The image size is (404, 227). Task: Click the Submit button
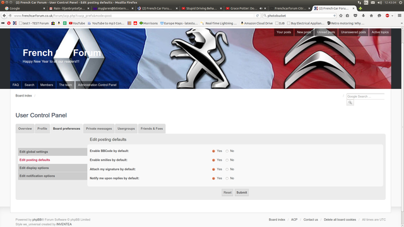pyautogui.click(x=242, y=192)
